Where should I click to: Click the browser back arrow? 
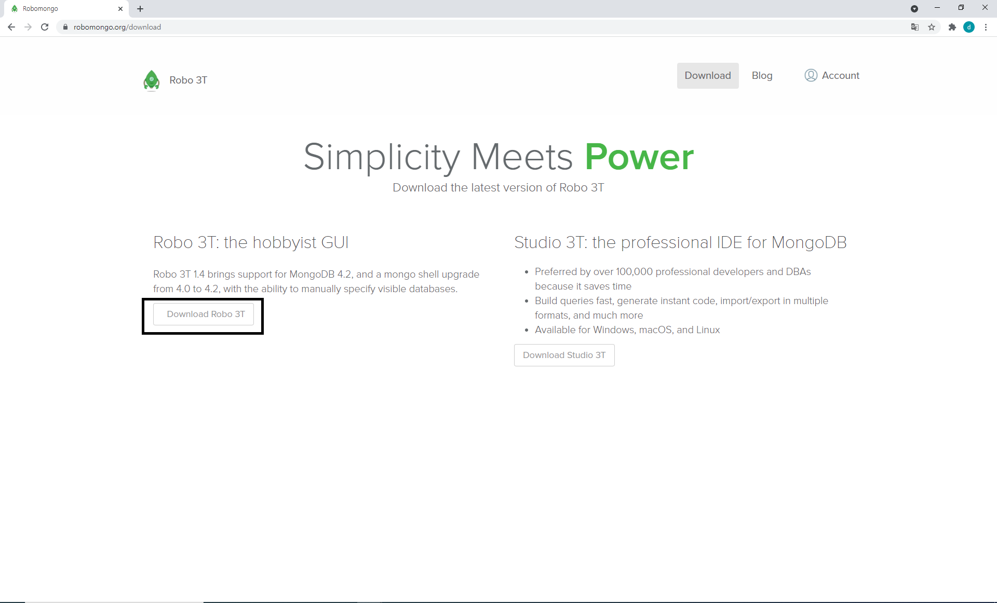(11, 27)
